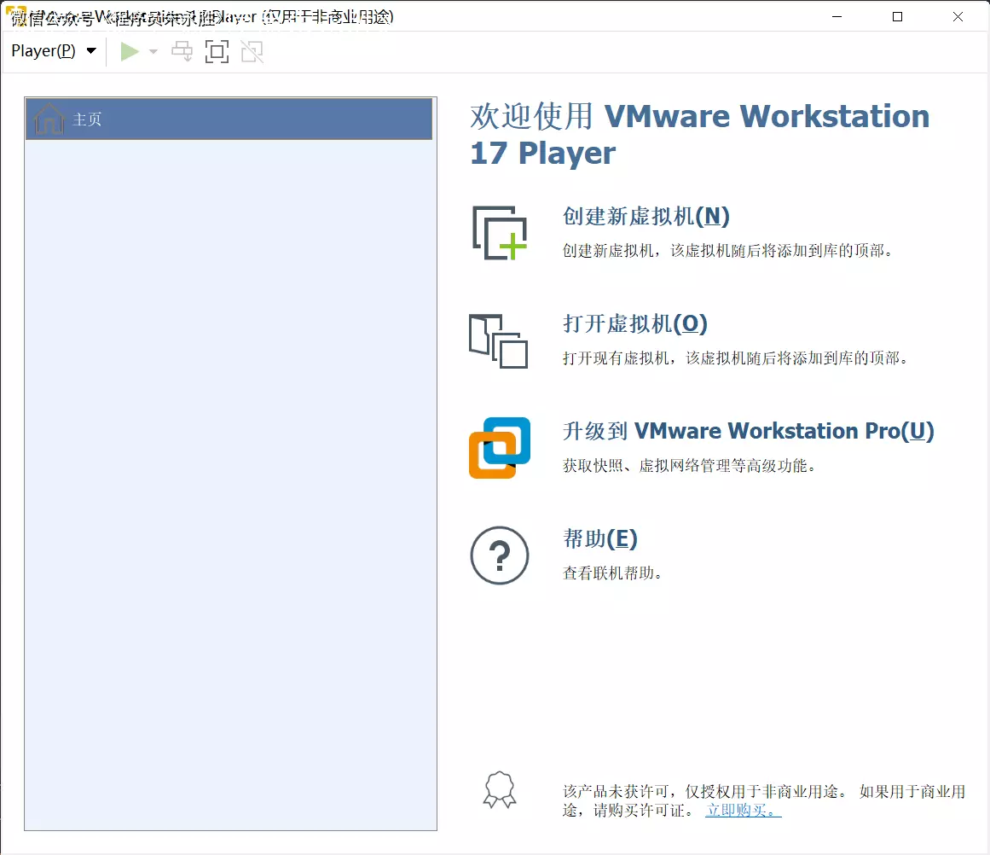This screenshot has width=990, height=855.
Task: Close the VMware Player window
Action: pyautogui.click(x=958, y=16)
